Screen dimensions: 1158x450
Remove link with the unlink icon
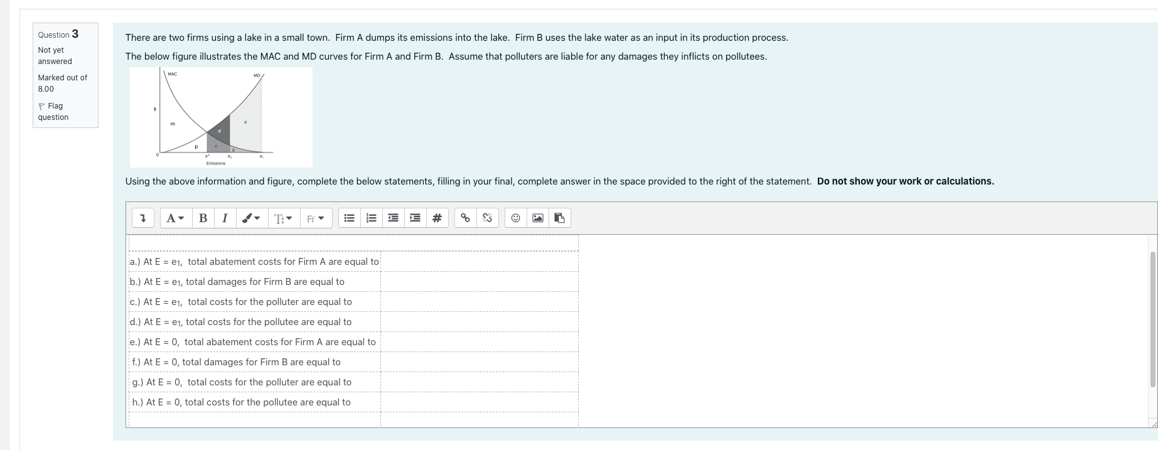[x=487, y=218]
